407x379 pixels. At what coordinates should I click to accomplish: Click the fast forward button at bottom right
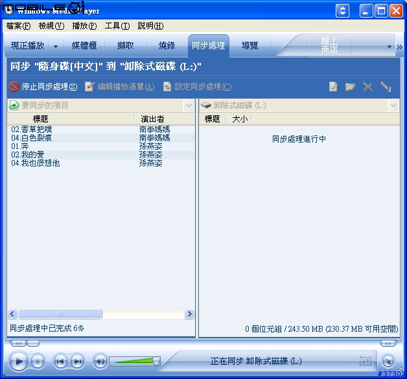pos(388,343)
